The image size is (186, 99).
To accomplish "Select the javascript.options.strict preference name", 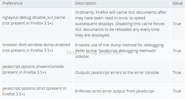I will [24, 88].
